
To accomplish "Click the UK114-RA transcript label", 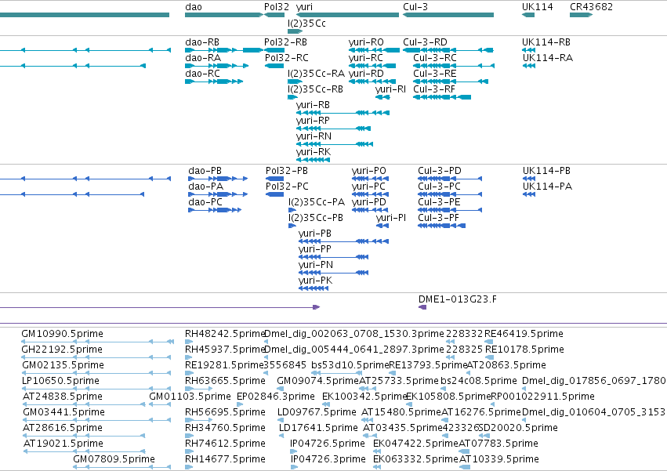I will (547, 58).
